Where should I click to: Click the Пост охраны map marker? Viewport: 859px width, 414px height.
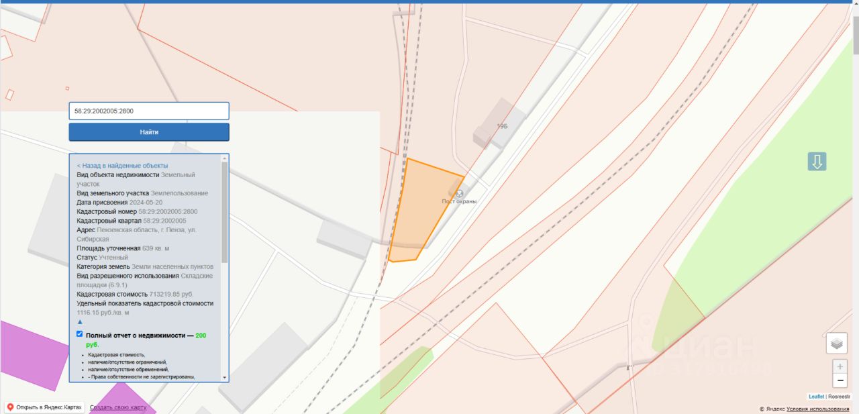click(x=459, y=193)
